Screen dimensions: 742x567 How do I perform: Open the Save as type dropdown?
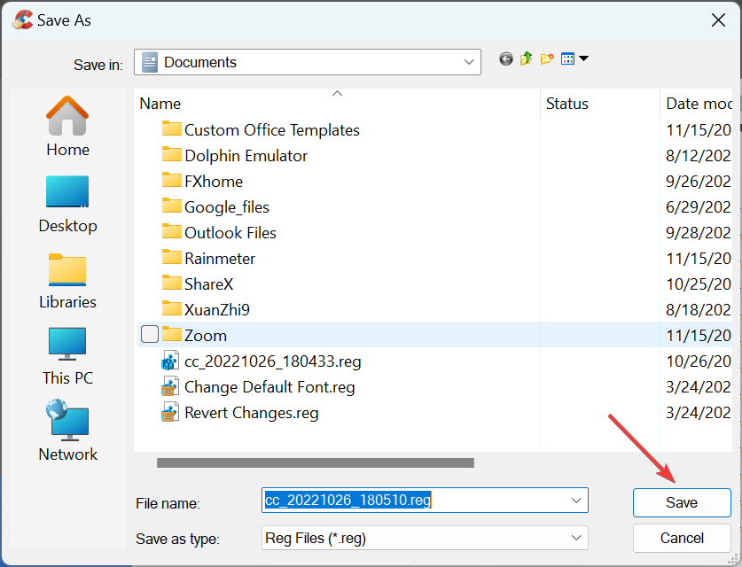pos(425,538)
